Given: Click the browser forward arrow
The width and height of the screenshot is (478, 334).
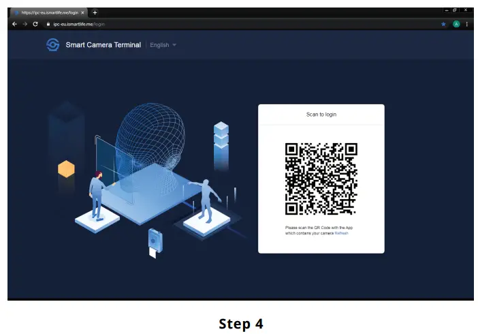Looking at the screenshot, I should (25, 24).
